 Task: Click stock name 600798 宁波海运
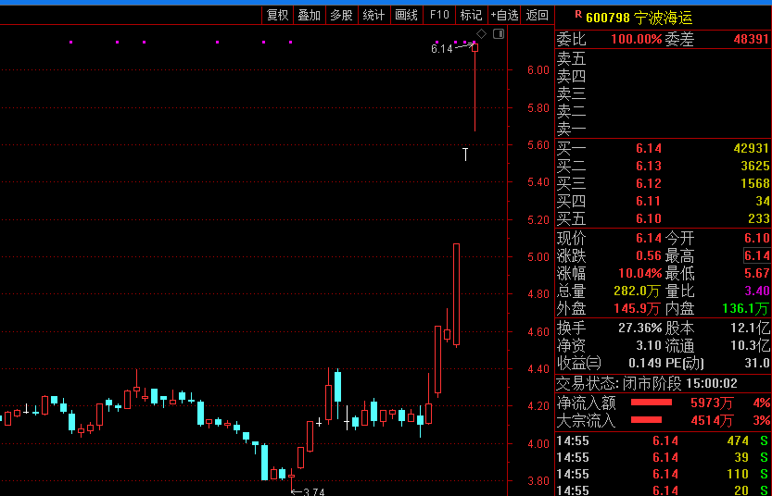click(x=639, y=17)
